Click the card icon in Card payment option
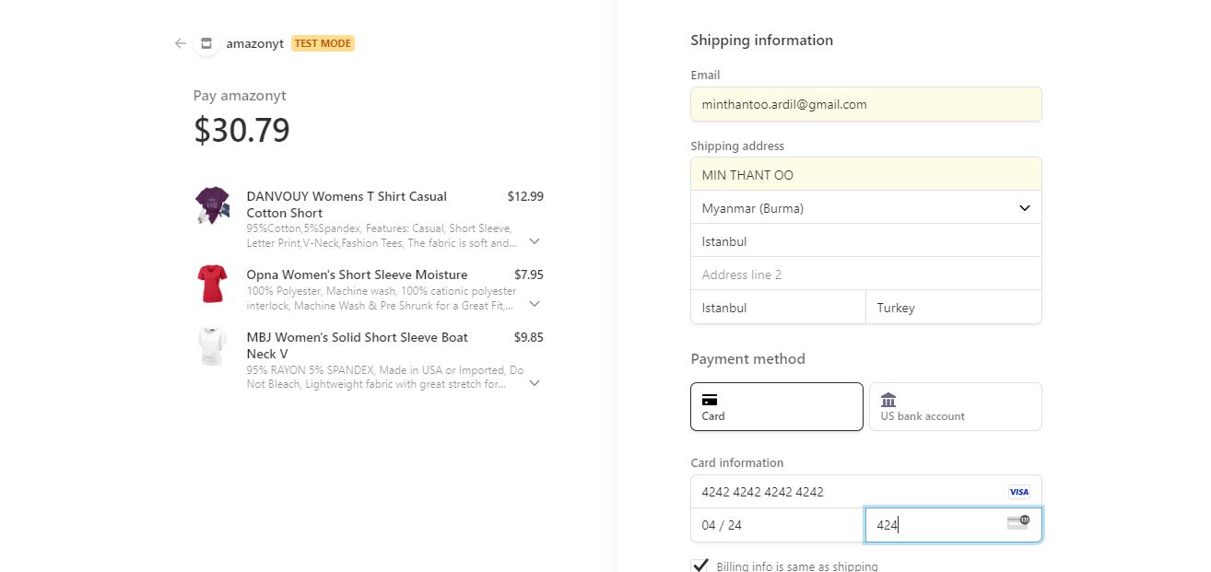Image resolution: width=1211 pixels, height=572 pixels. click(709, 400)
